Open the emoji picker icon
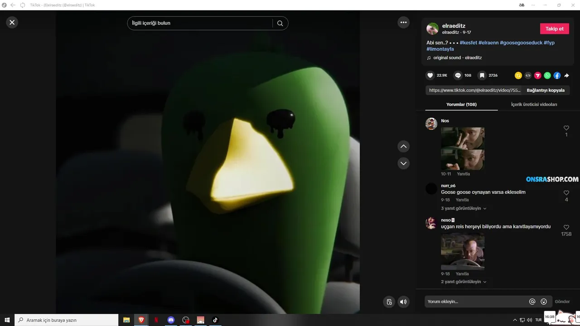The image size is (580, 326). click(x=544, y=302)
